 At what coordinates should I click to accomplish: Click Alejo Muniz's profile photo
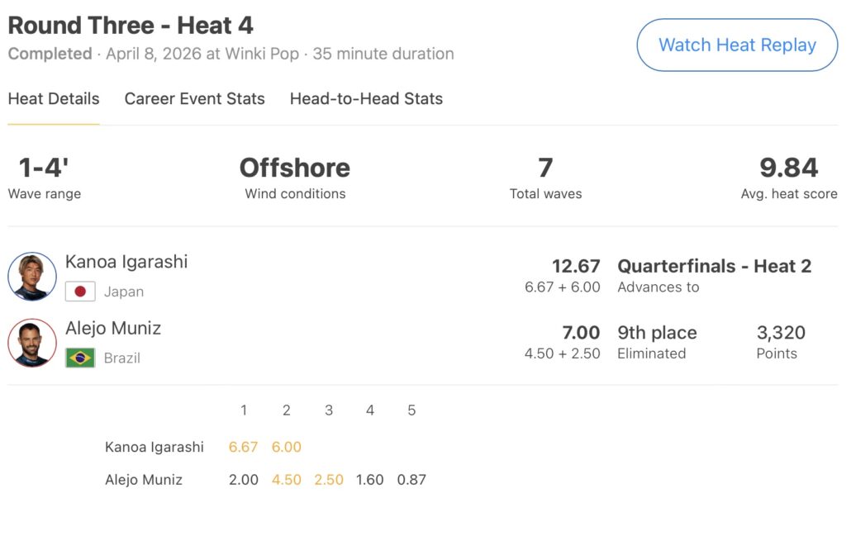[x=32, y=343]
